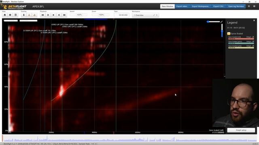Click the analyser icon for Gyro Scaled pitch
This screenshot has height=145, width=259.
(x=253, y=41)
